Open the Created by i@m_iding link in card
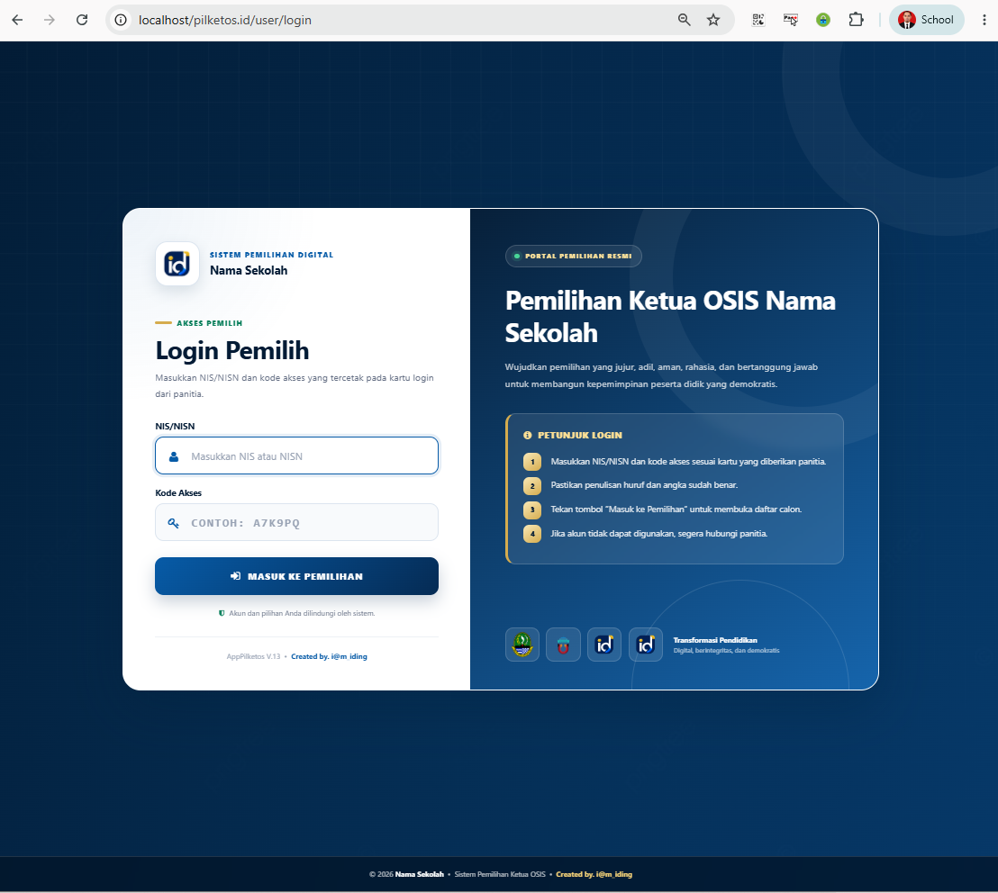Viewport: 998px width, 893px height. coord(329,656)
